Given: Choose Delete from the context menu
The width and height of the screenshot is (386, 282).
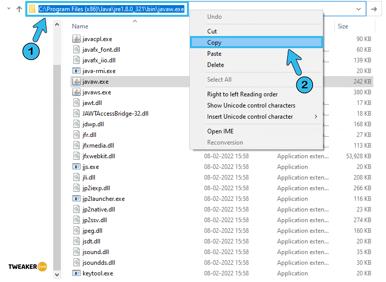Looking at the screenshot, I should 256,65.
